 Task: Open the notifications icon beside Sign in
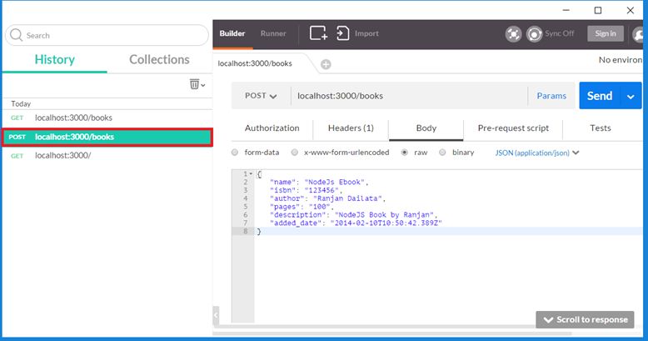[640, 34]
